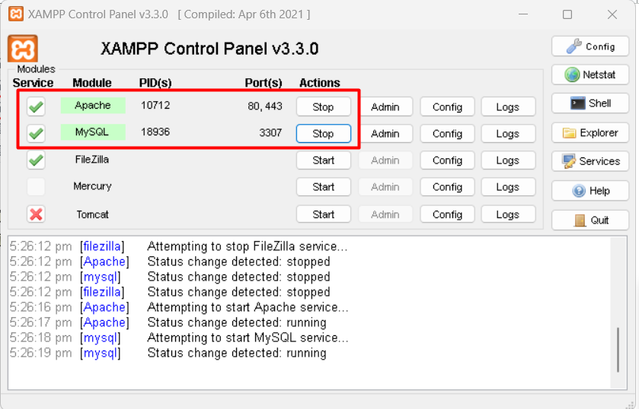This screenshot has height=409, width=639.
Task: Click the Tomcat red X service box
Action: point(36,214)
